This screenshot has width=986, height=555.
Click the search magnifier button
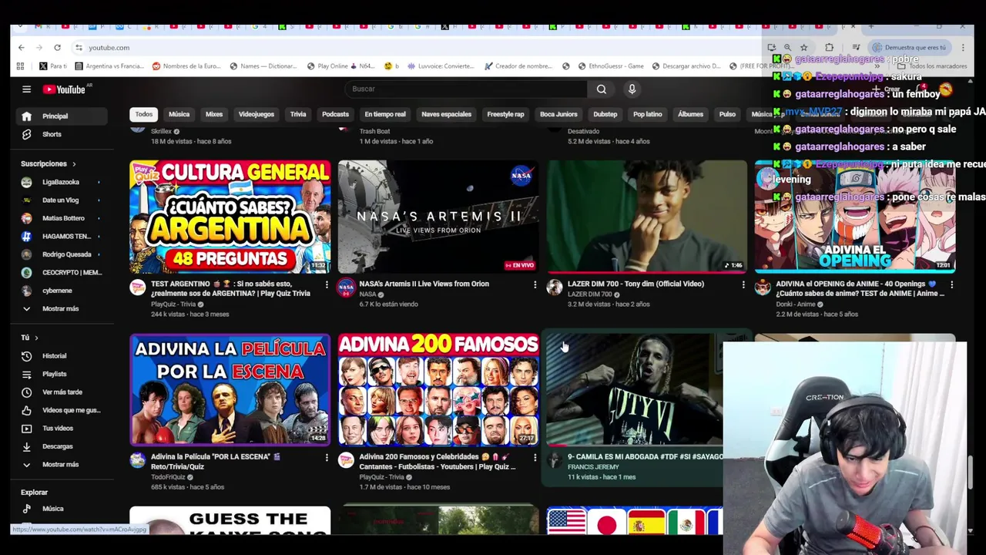pyautogui.click(x=602, y=89)
